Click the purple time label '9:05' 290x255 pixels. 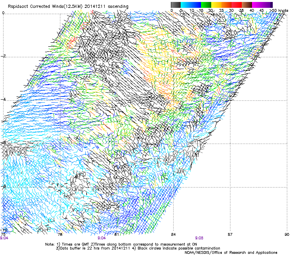coord(199,238)
